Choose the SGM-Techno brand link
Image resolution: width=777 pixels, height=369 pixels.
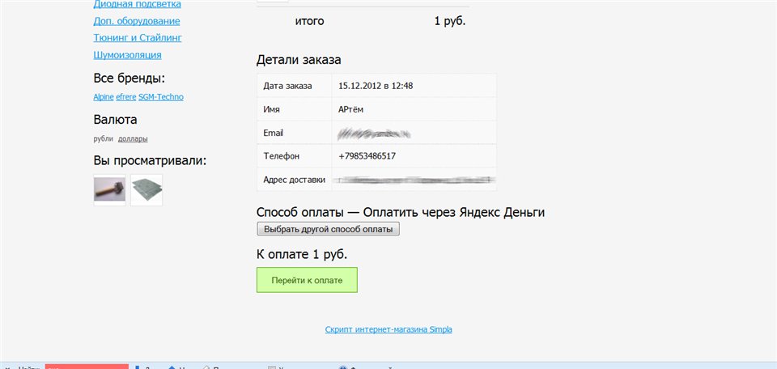pos(161,97)
